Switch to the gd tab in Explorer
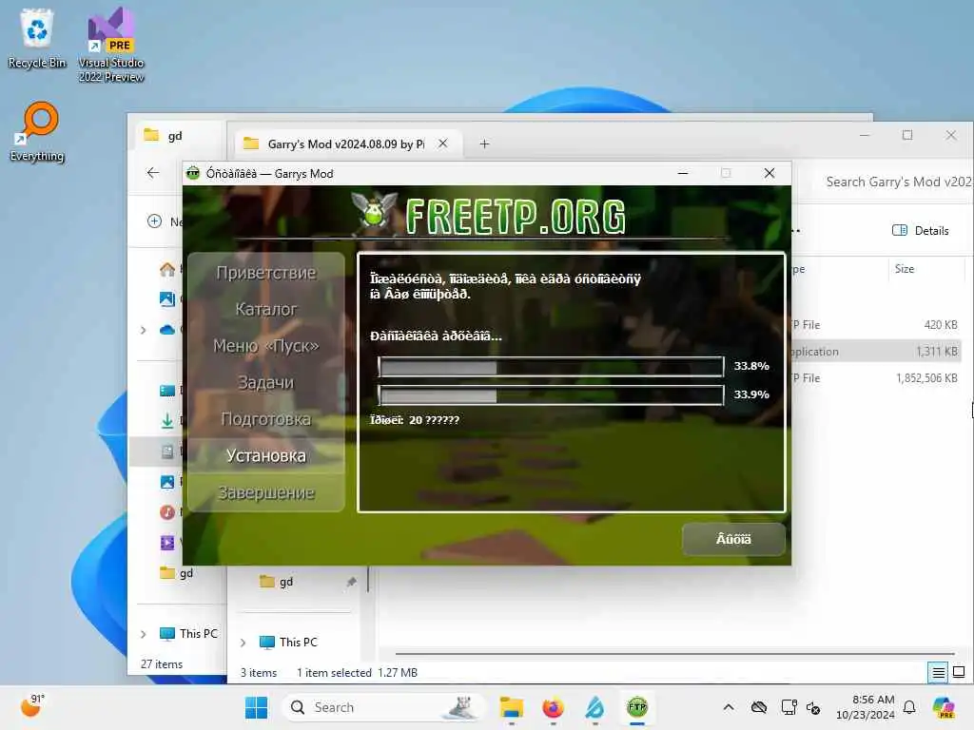Screen dimensions: 974x730 (175, 135)
